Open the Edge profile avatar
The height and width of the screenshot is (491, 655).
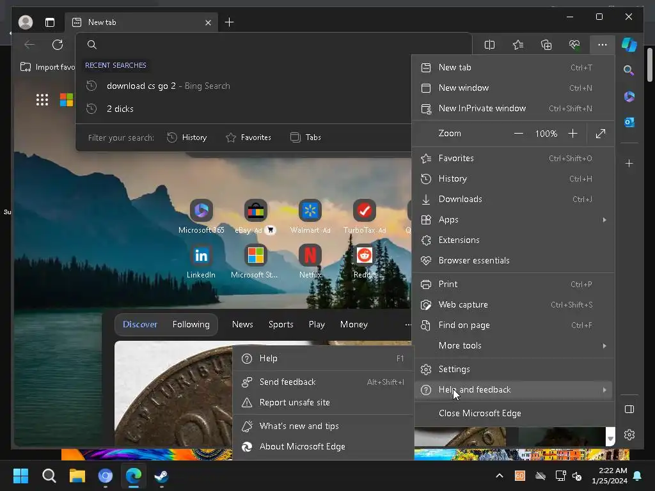point(26,22)
